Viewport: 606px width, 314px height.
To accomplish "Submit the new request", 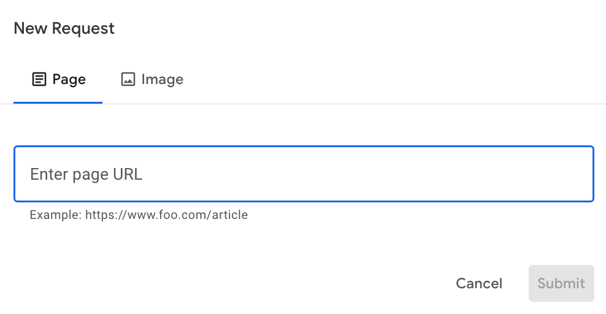I will pos(561,283).
